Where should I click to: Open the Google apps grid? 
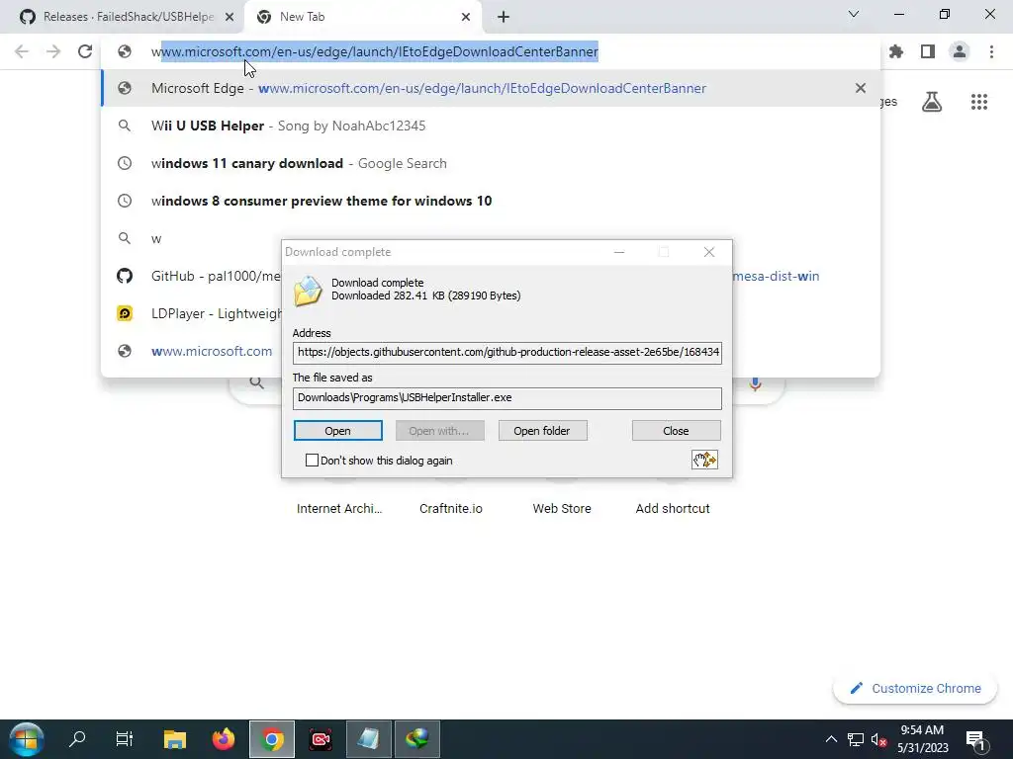coord(979,102)
